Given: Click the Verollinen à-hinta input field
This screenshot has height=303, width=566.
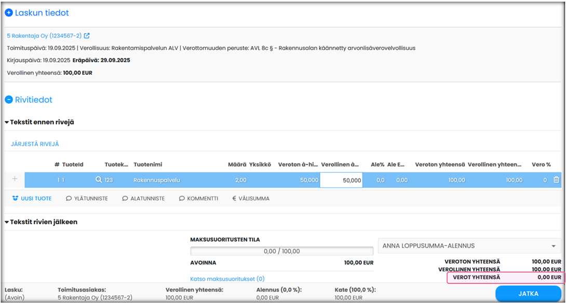Looking at the screenshot, I should point(341,180).
